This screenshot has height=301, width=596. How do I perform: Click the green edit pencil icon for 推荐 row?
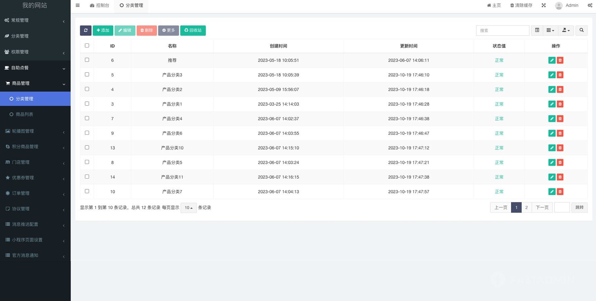point(552,60)
